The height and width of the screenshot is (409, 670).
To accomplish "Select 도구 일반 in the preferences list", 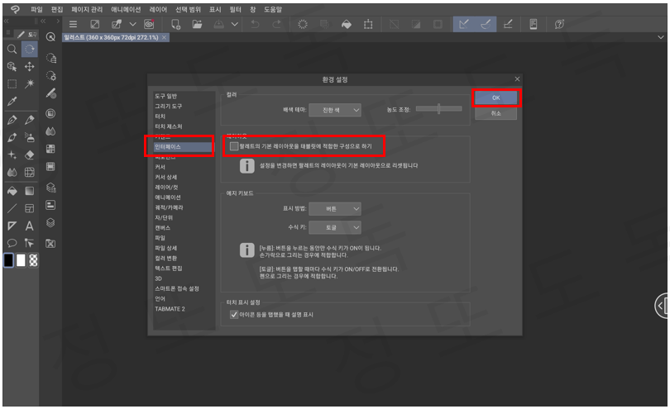I will click(165, 96).
